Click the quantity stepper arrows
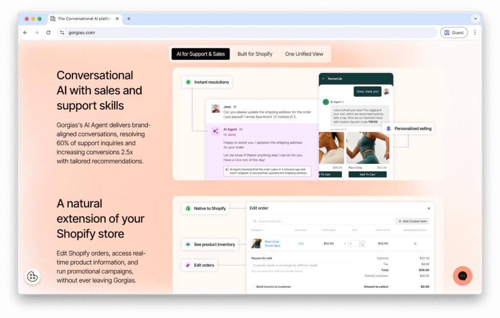The height and width of the screenshot is (318, 500). click(x=362, y=243)
